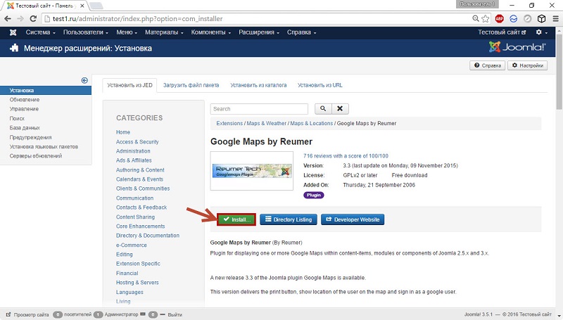Bookmark page with the star icon

click(x=486, y=19)
